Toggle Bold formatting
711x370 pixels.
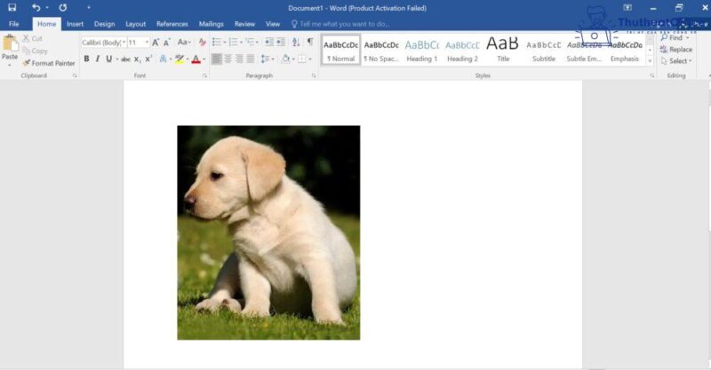[x=86, y=59]
